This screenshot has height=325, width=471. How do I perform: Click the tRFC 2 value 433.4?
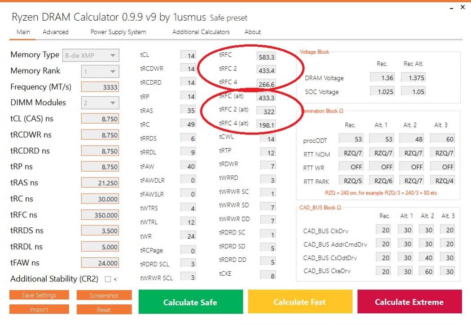(x=266, y=70)
